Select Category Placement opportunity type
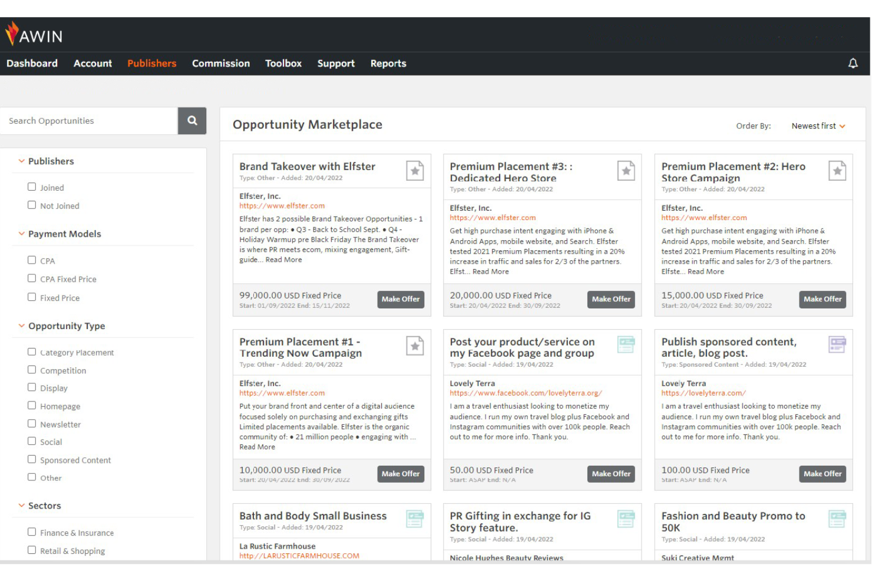 pos(32,352)
